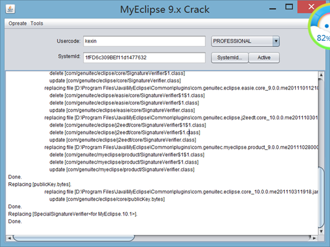Click the vertical scrollbar up arrow
This screenshot has width=330, height=247.
coord(321,75)
